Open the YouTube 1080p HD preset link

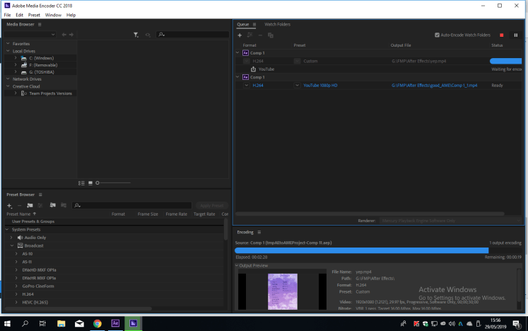[x=320, y=86]
